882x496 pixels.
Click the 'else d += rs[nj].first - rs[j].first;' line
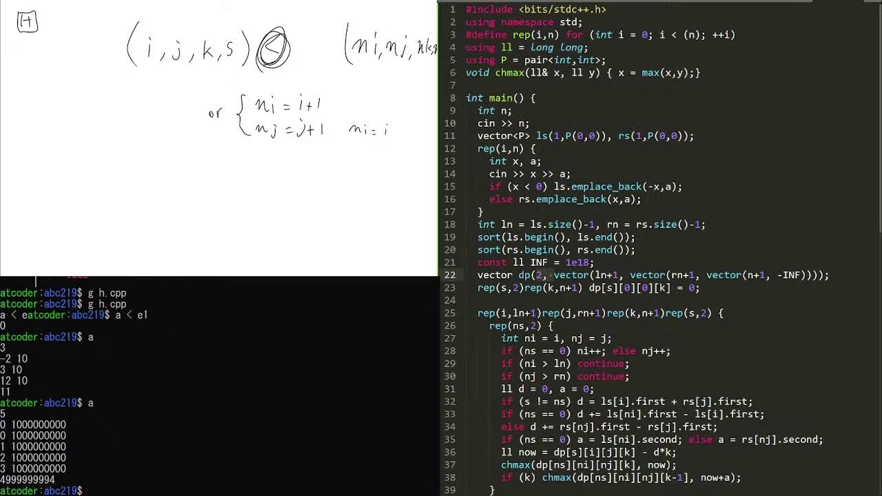[x=609, y=426]
